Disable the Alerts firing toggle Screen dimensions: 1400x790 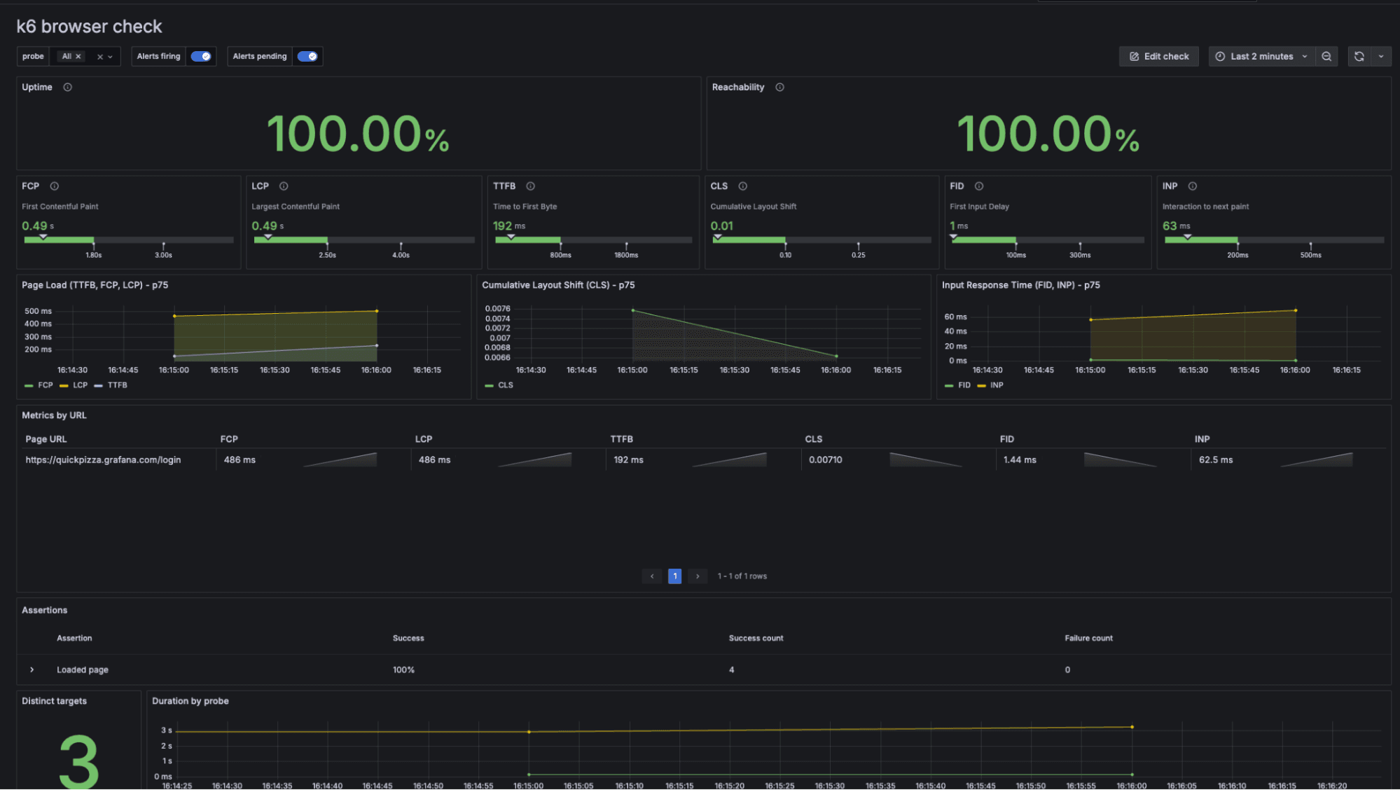point(201,56)
